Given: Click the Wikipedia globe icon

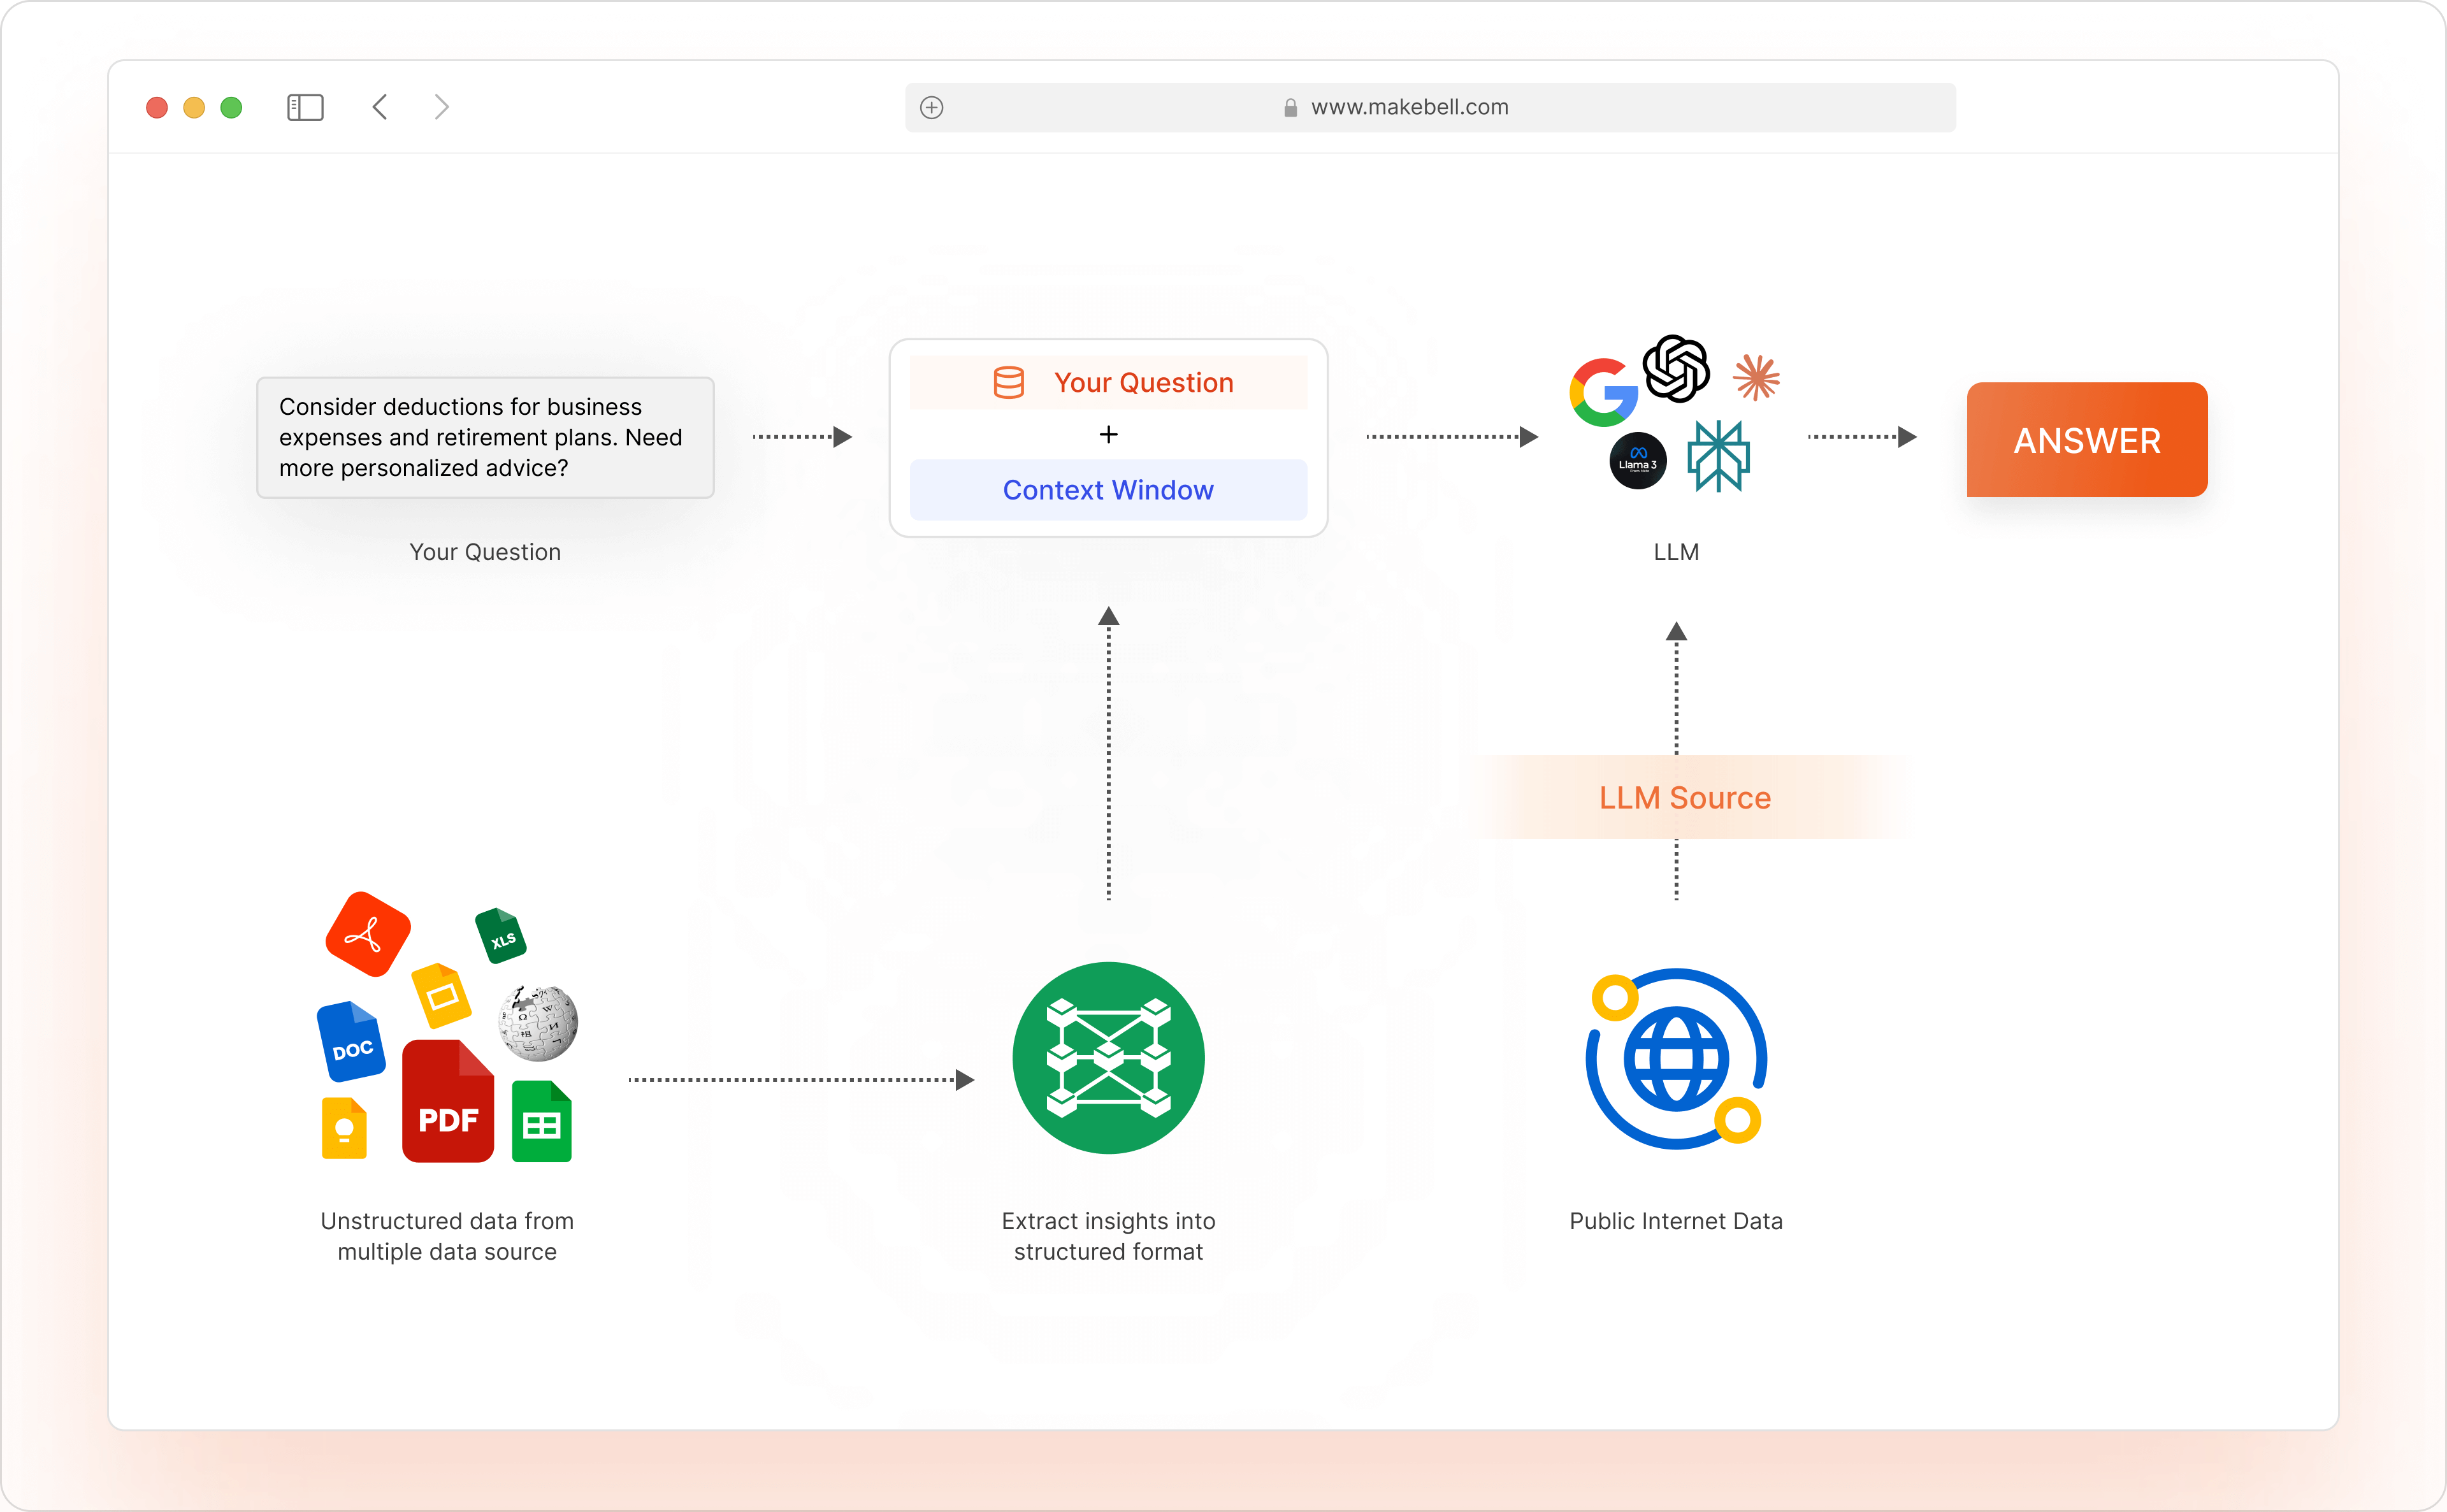Looking at the screenshot, I should tap(538, 1022).
